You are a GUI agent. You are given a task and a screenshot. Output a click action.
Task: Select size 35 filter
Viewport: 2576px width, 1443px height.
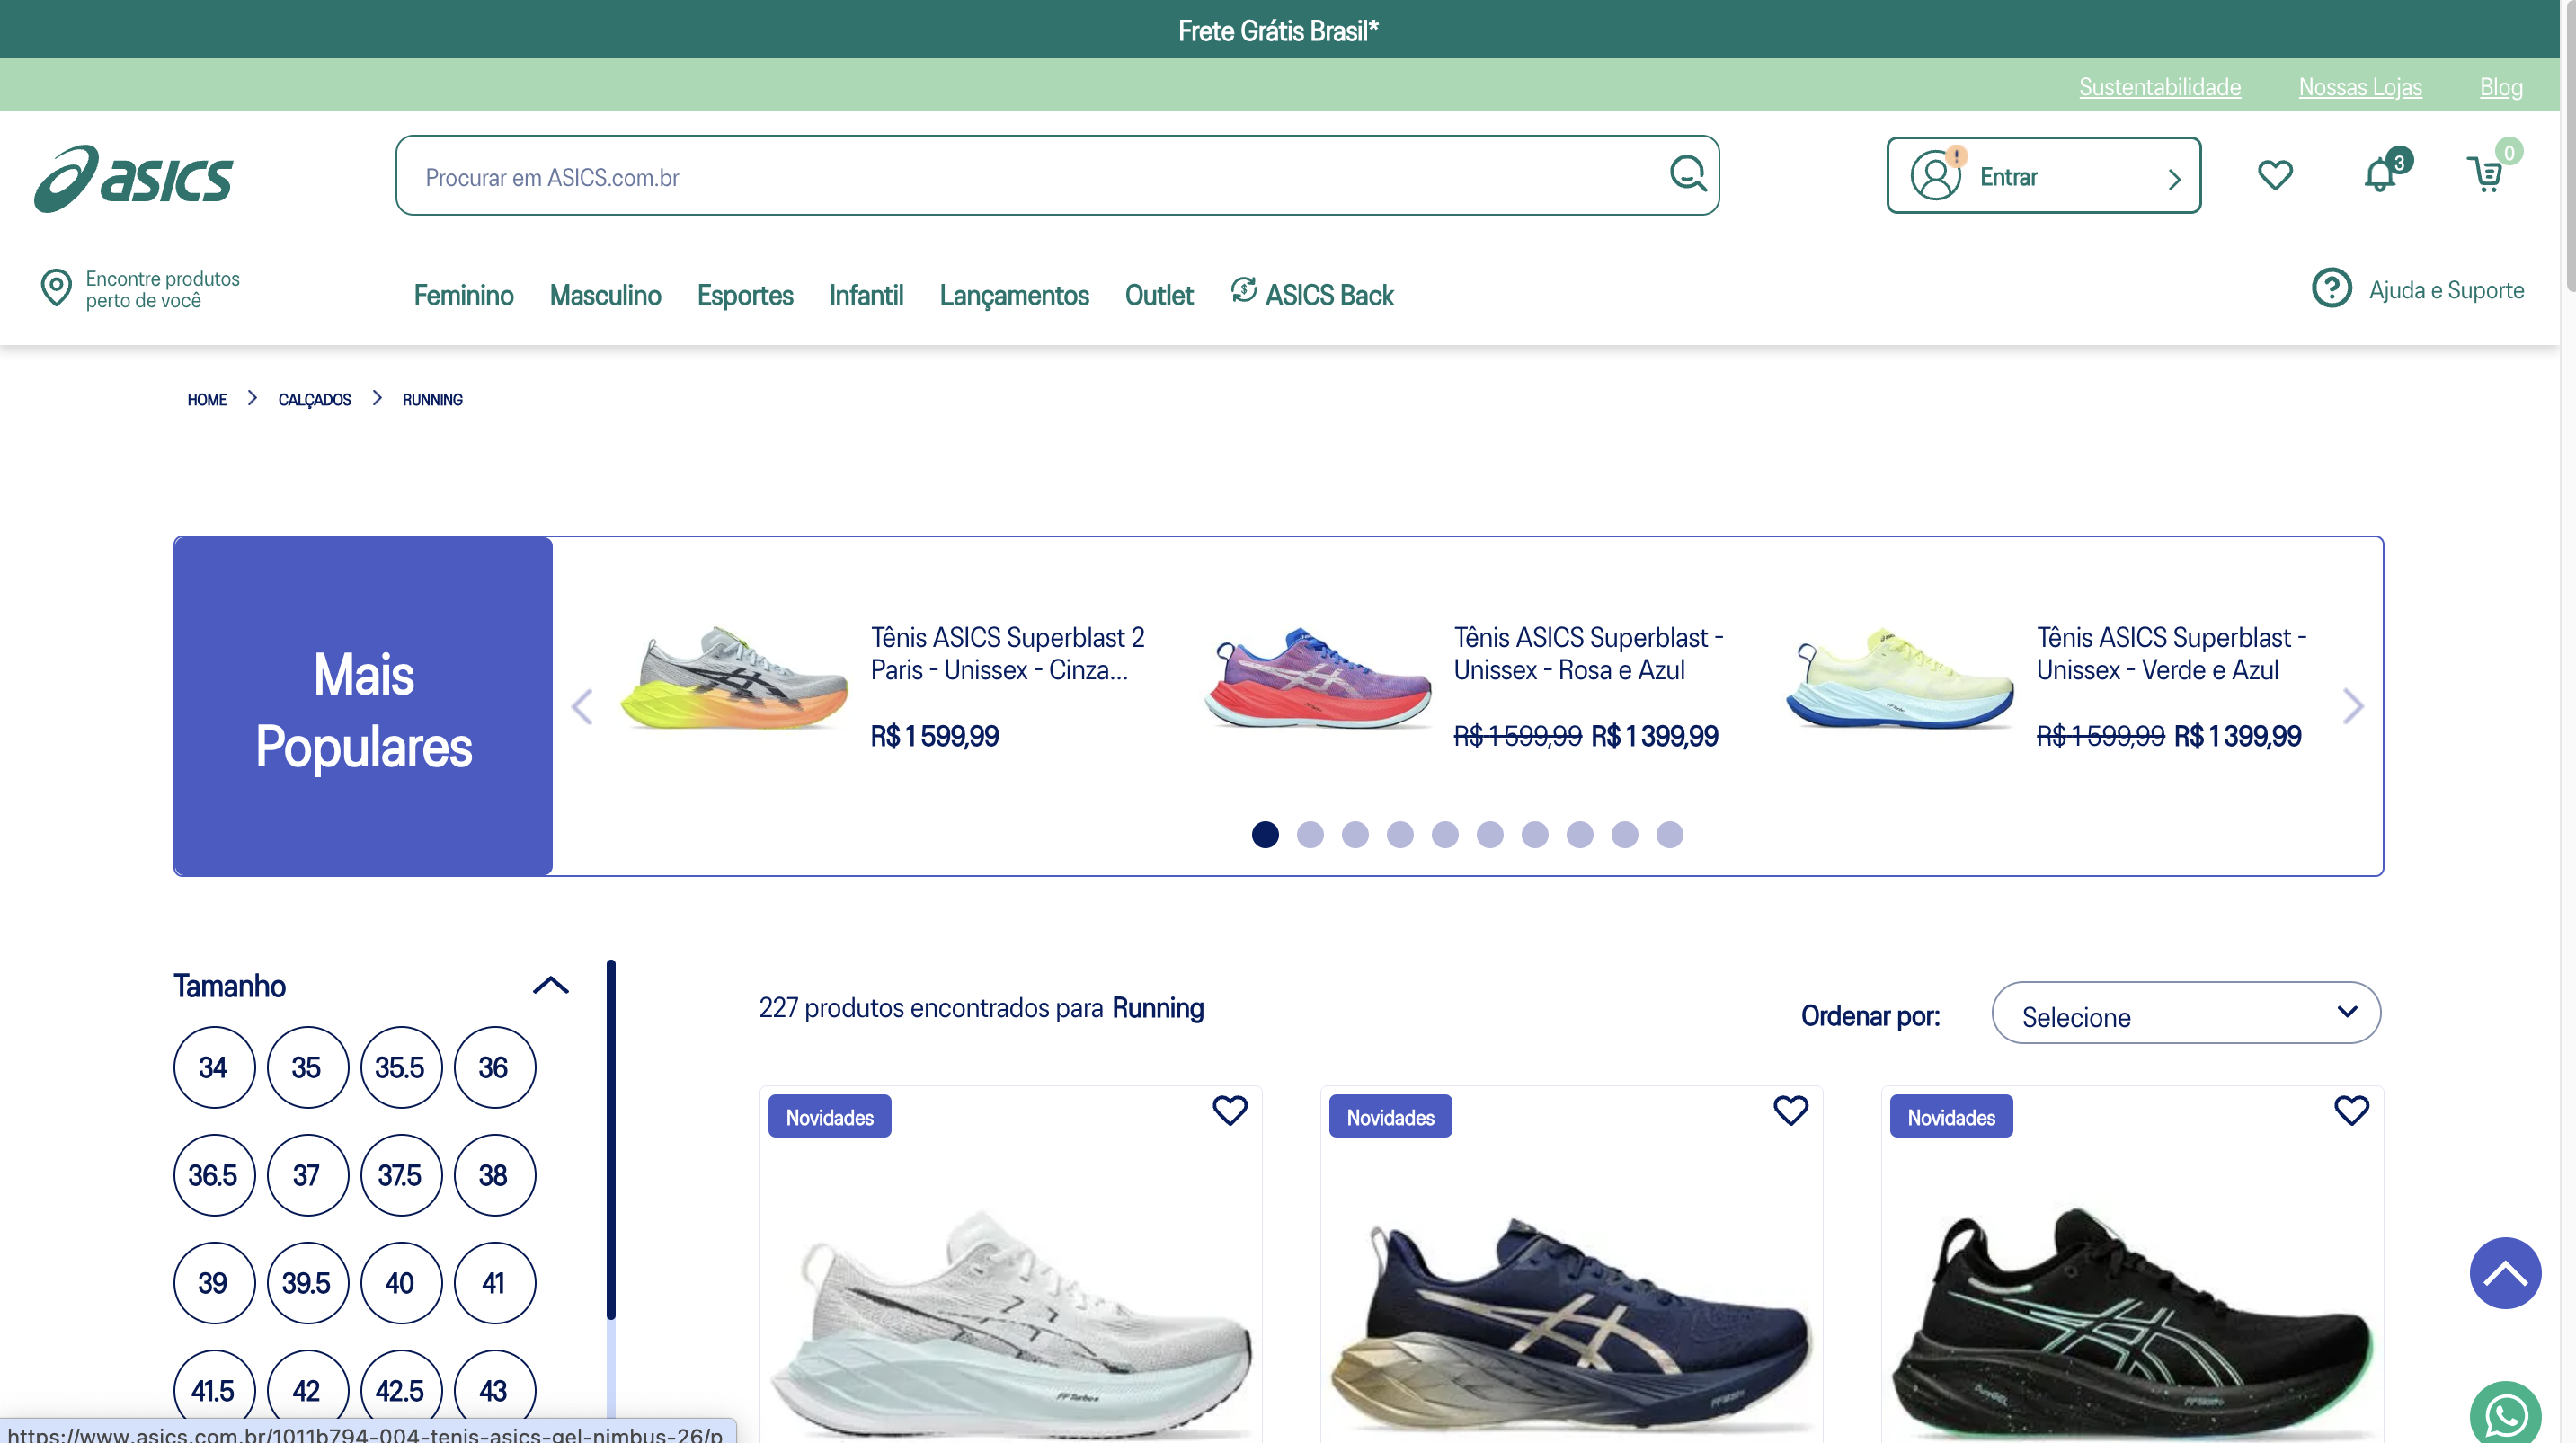coord(307,1067)
